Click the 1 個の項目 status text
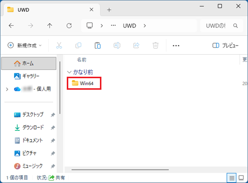The height and width of the screenshot is (183, 248). (17, 177)
